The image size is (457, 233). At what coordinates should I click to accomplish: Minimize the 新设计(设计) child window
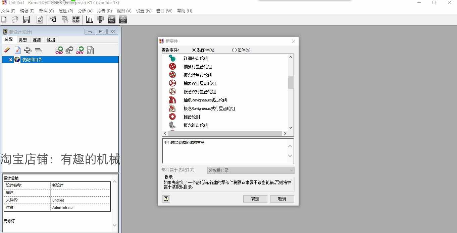click(90, 32)
